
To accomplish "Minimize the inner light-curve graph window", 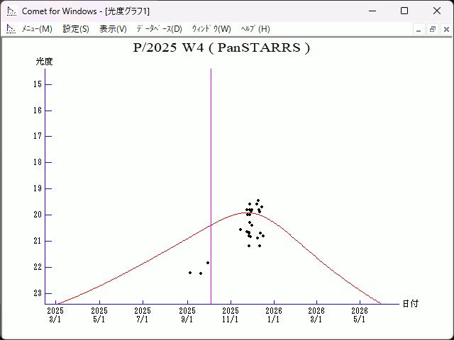I will tap(419, 29).
